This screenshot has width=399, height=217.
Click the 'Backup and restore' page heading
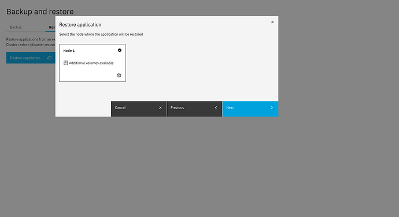40,12
